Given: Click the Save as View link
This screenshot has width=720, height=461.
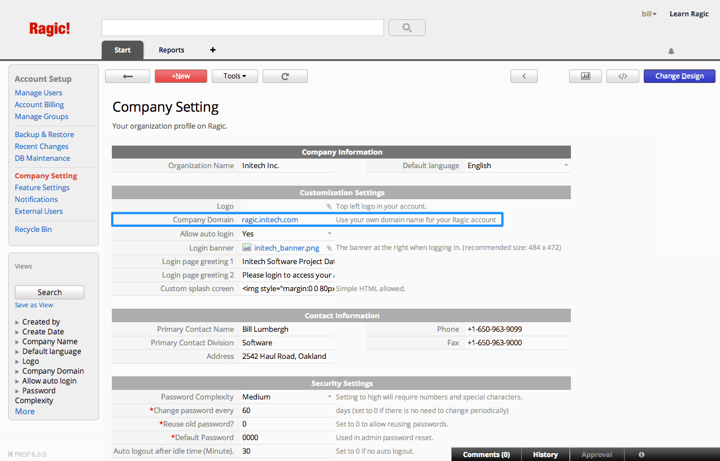Looking at the screenshot, I should pyautogui.click(x=34, y=305).
